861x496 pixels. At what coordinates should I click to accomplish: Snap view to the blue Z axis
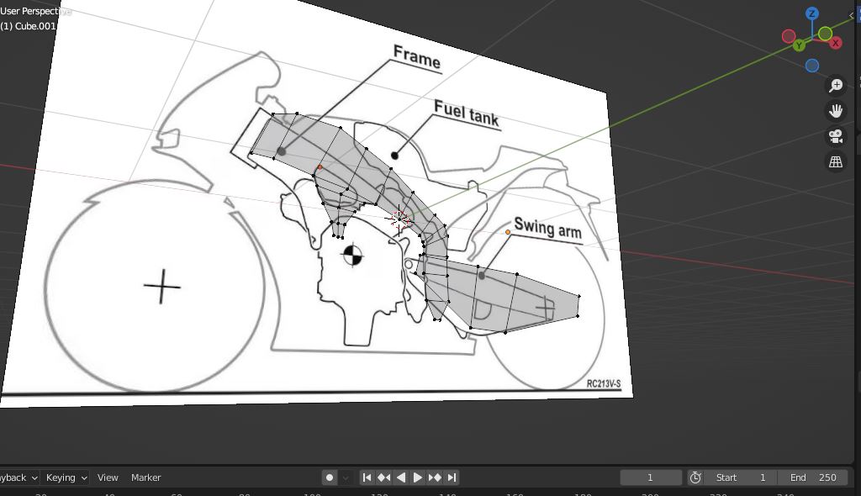tap(812, 13)
